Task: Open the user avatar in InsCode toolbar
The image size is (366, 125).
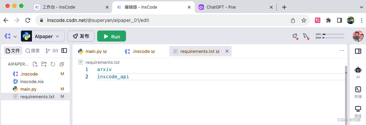Action: click(358, 36)
